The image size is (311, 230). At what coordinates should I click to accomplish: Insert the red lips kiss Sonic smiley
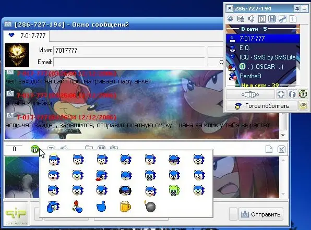click(x=102, y=175)
